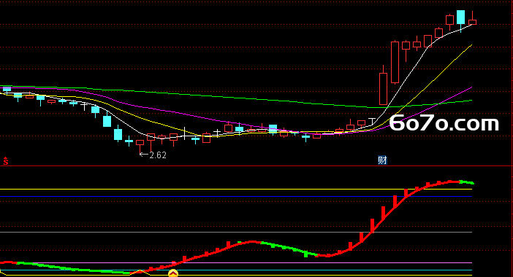The height and width of the screenshot is (277, 513).
Task: Click the green long-term moving average line
Action: pos(229,96)
